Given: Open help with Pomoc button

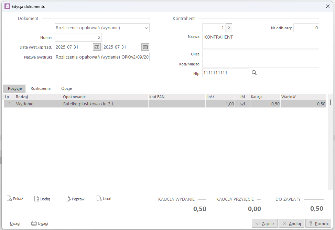Looking at the screenshot, I should tap(318, 223).
